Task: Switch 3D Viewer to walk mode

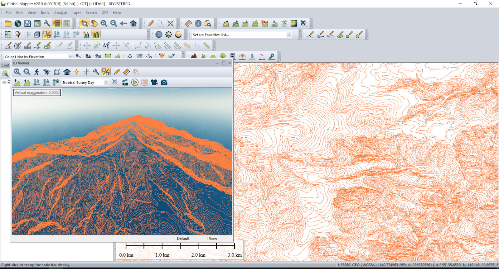Action: [x=37, y=72]
